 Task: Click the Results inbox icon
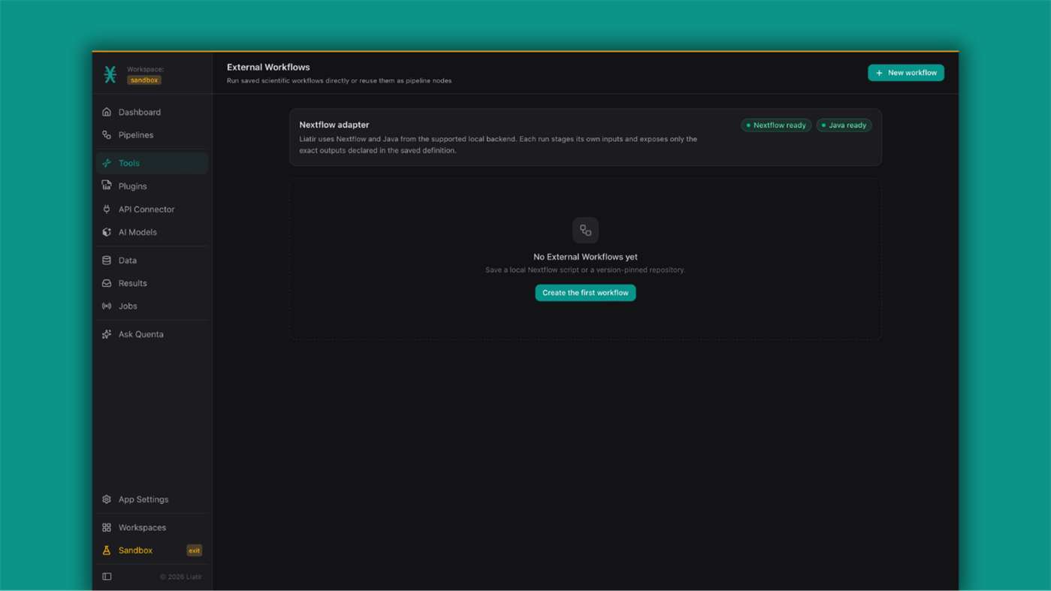click(107, 283)
